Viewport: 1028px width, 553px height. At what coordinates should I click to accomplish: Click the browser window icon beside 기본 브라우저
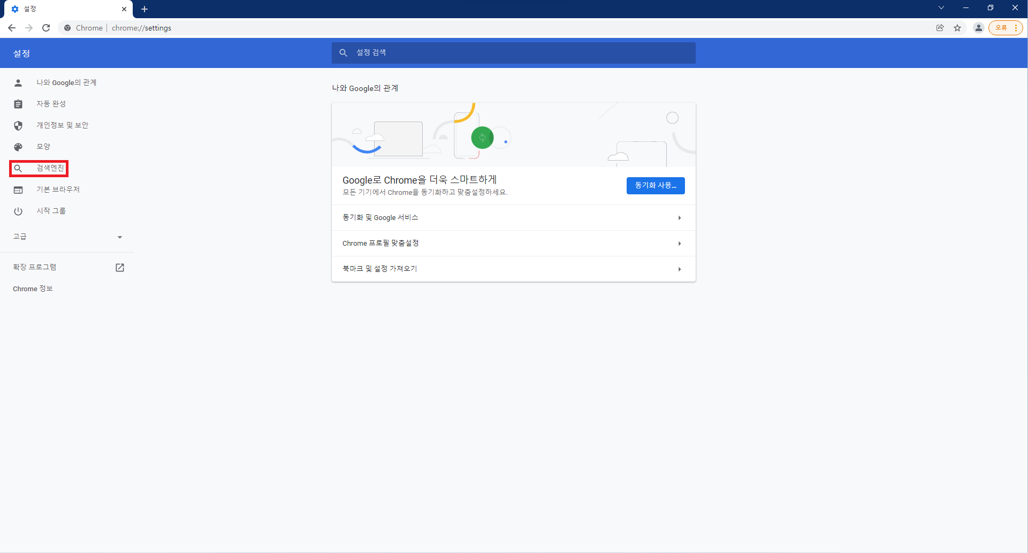(18, 190)
